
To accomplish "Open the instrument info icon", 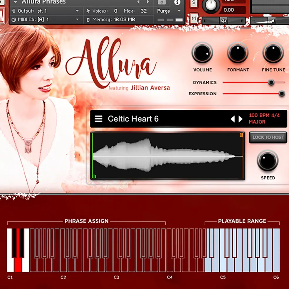I will 177,2.
